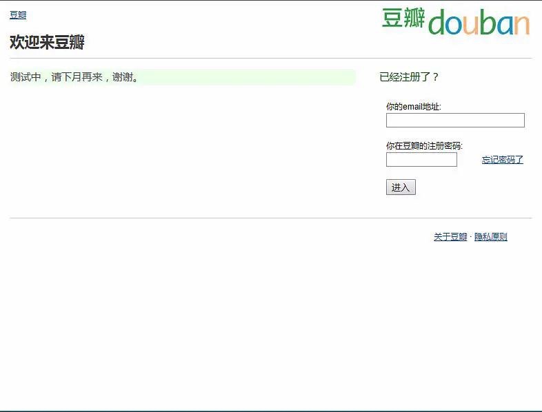Image resolution: width=542 pixels, height=412 pixels.
Task: Click the 测试中，请下月再来 notice text
Action: 74,76
